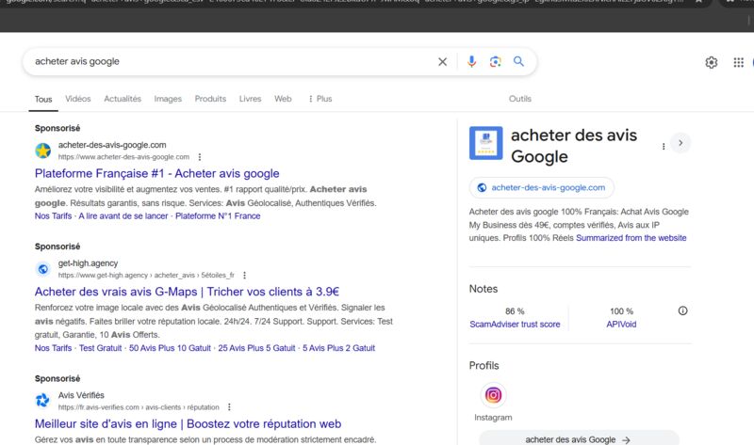Image resolution: width=754 pixels, height=445 pixels.
Task: Open ad options for acheter-des-avis-google.com result
Action: coord(200,157)
